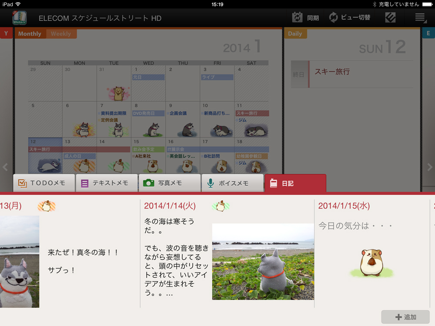The image size is (435, 326).
Task: Tap the 2014/1/14(火) diary date heading
Action: click(170, 206)
